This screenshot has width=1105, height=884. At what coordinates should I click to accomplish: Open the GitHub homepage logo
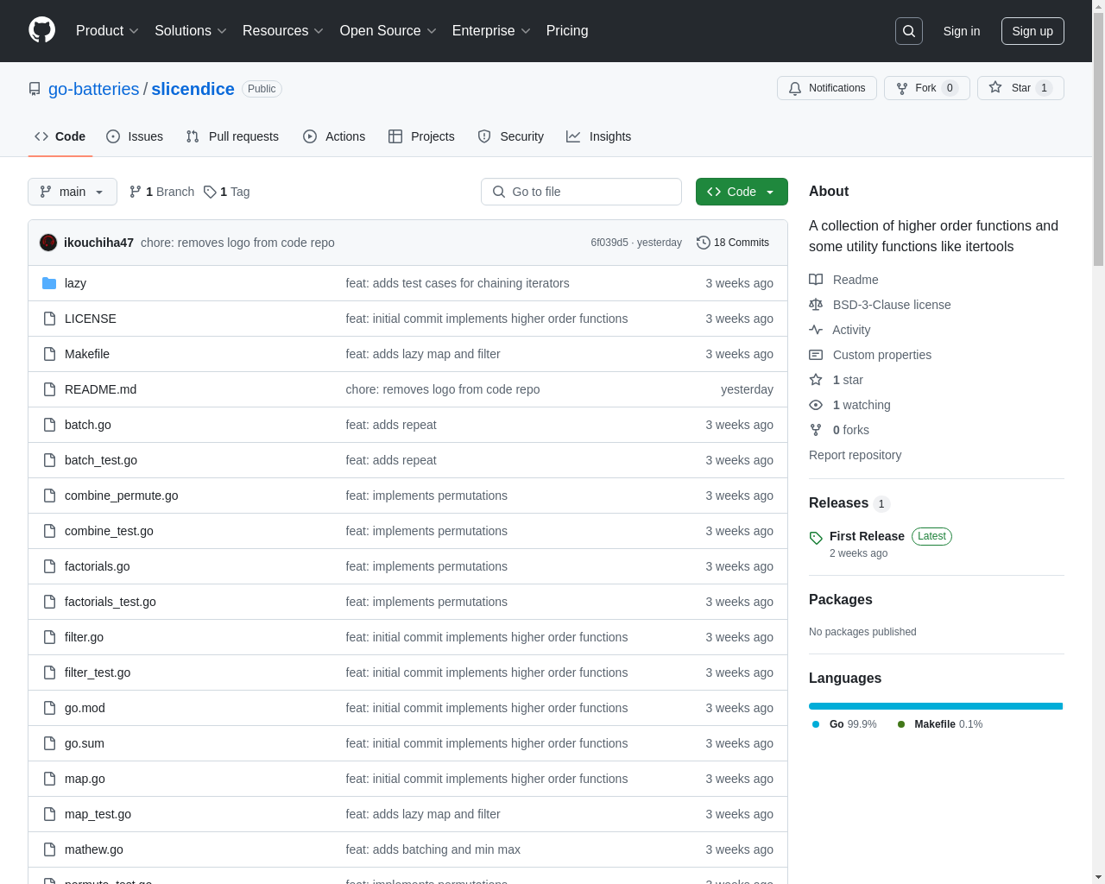pyautogui.click(x=41, y=30)
